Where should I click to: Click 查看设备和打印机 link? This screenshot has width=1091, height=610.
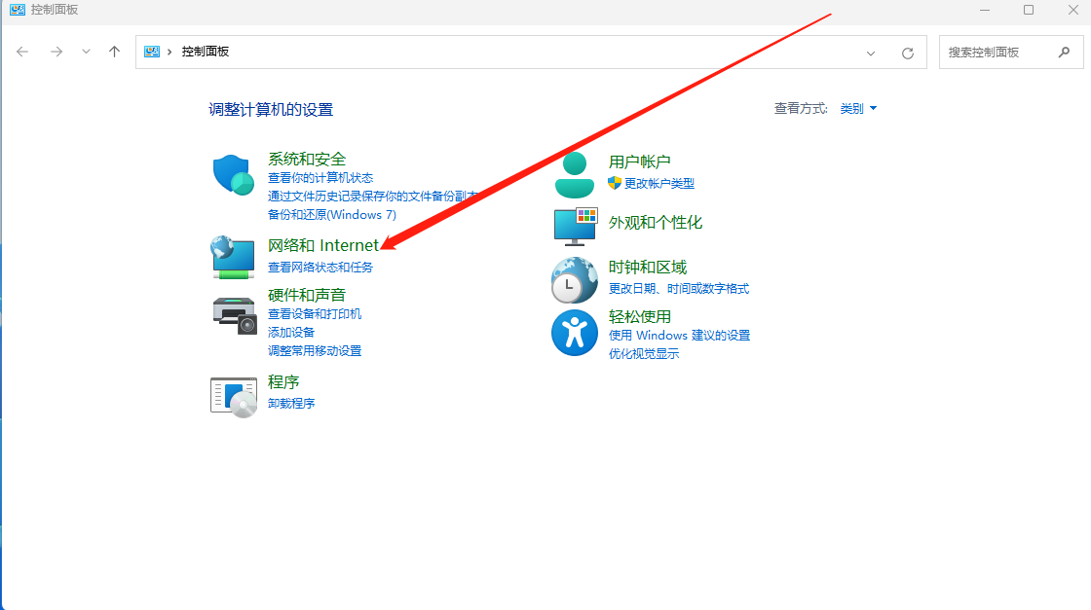click(315, 314)
